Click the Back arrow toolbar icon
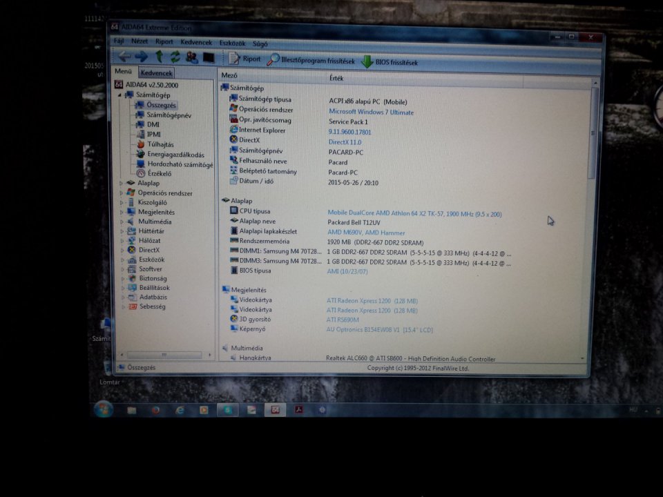Image resolution: width=663 pixels, height=497 pixels. [x=124, y=56]
